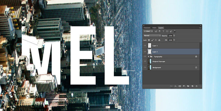Expand the Typography group
This screenshot has width=221, height=111.
(148, 56)
